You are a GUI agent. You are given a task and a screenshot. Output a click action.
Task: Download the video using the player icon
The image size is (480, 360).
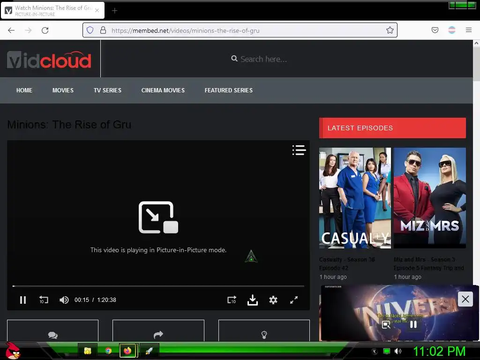(253, 300)
